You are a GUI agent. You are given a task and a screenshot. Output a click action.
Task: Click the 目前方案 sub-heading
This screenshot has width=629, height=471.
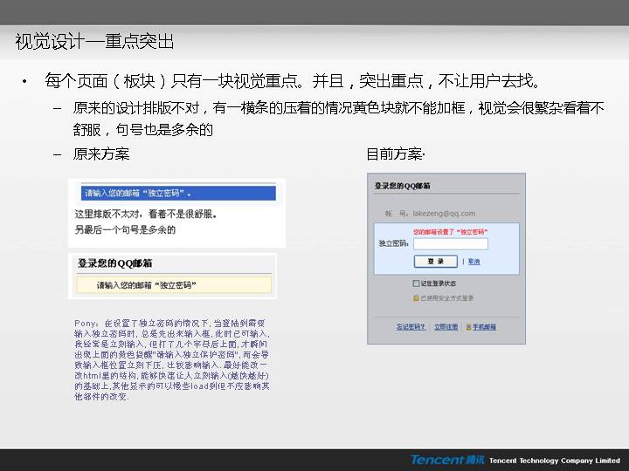394,154
